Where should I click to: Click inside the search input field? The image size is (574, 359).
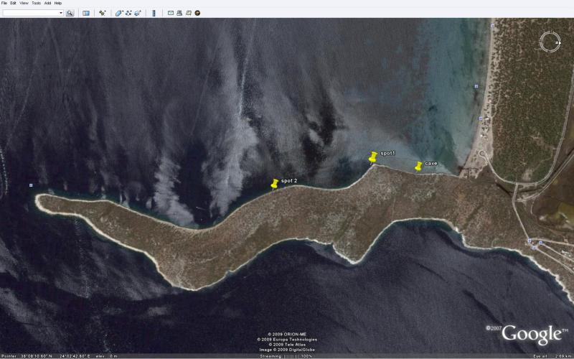click(x=29, y=13)
